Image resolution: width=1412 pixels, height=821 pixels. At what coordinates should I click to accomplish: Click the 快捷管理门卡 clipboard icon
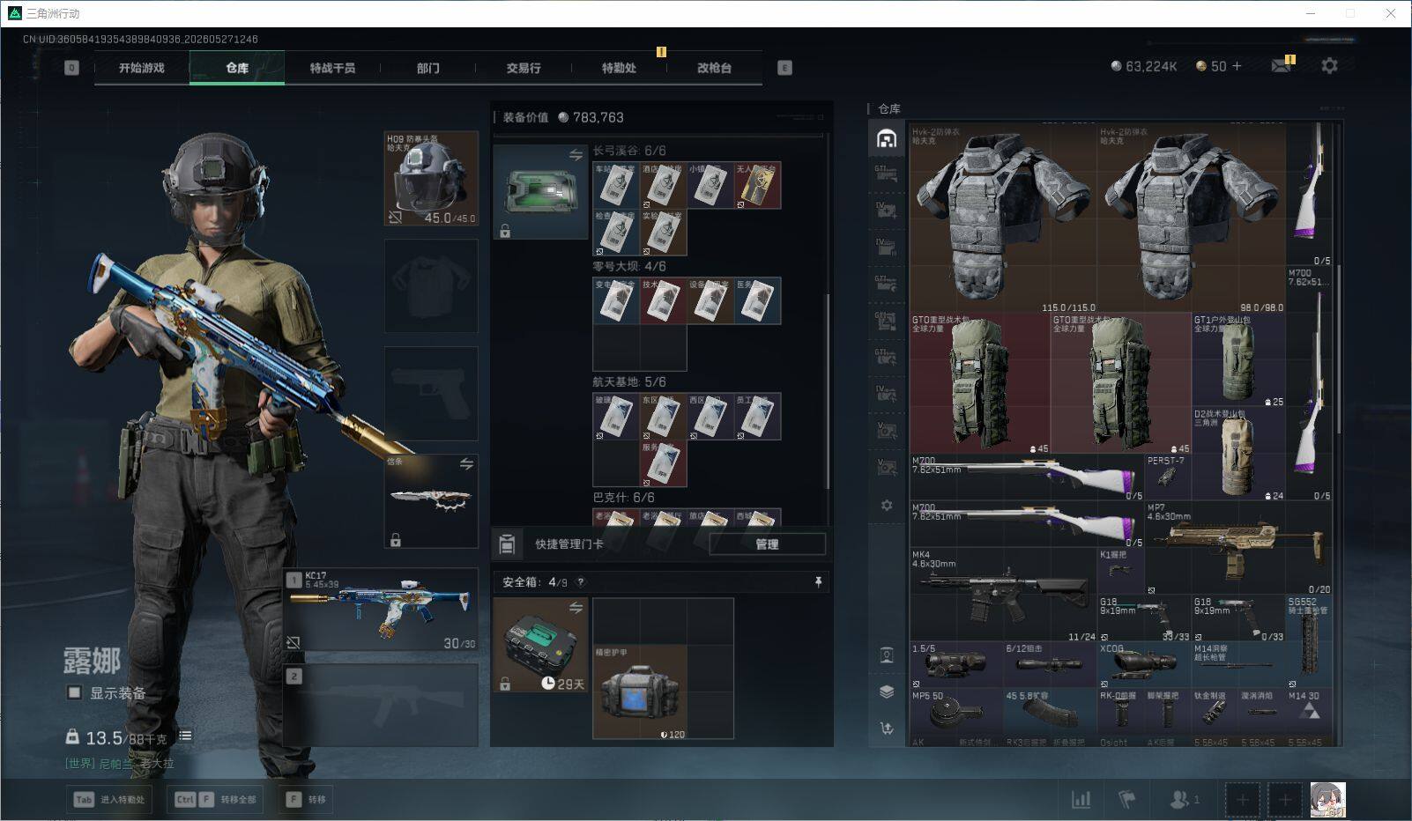point(507,544)
